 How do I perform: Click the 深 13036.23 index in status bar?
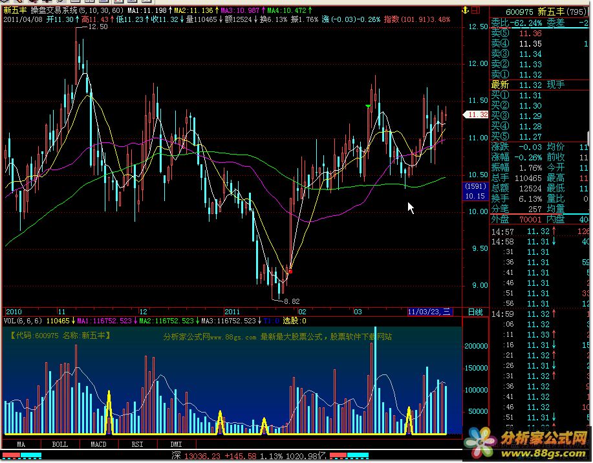coord(195,456)
